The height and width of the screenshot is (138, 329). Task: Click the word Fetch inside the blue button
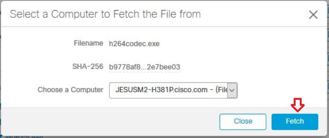pos(295,121)
